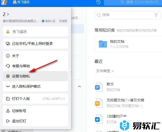Viewport: 162px width, 132px height.
Task: Expand the organization chevron next to 2
Action: (8, 14)
